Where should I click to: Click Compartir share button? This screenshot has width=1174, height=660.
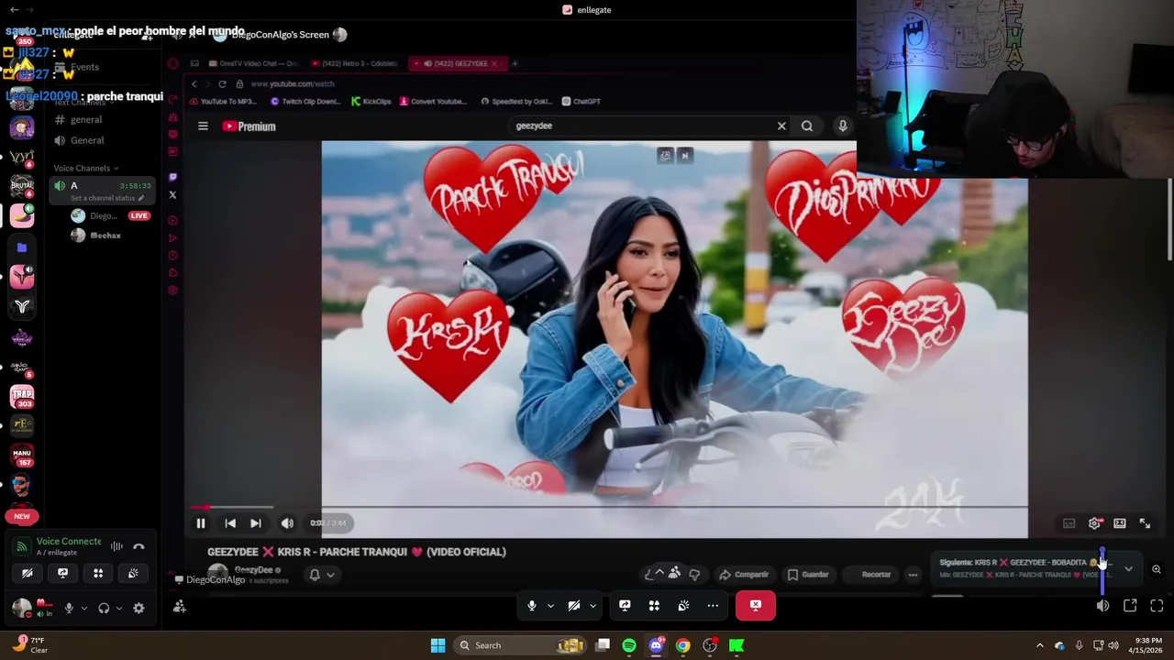click(x=744, y=575)
